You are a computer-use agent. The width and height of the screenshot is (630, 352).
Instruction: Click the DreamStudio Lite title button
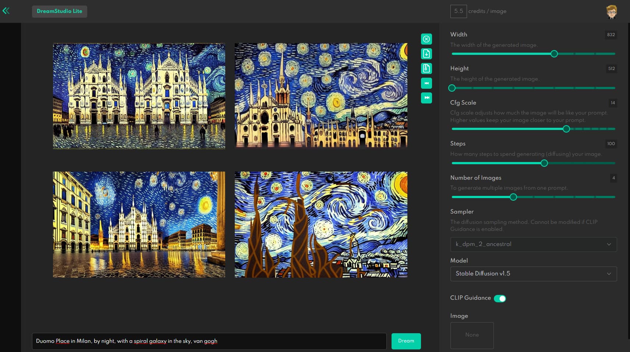click(x=60, y=11)
